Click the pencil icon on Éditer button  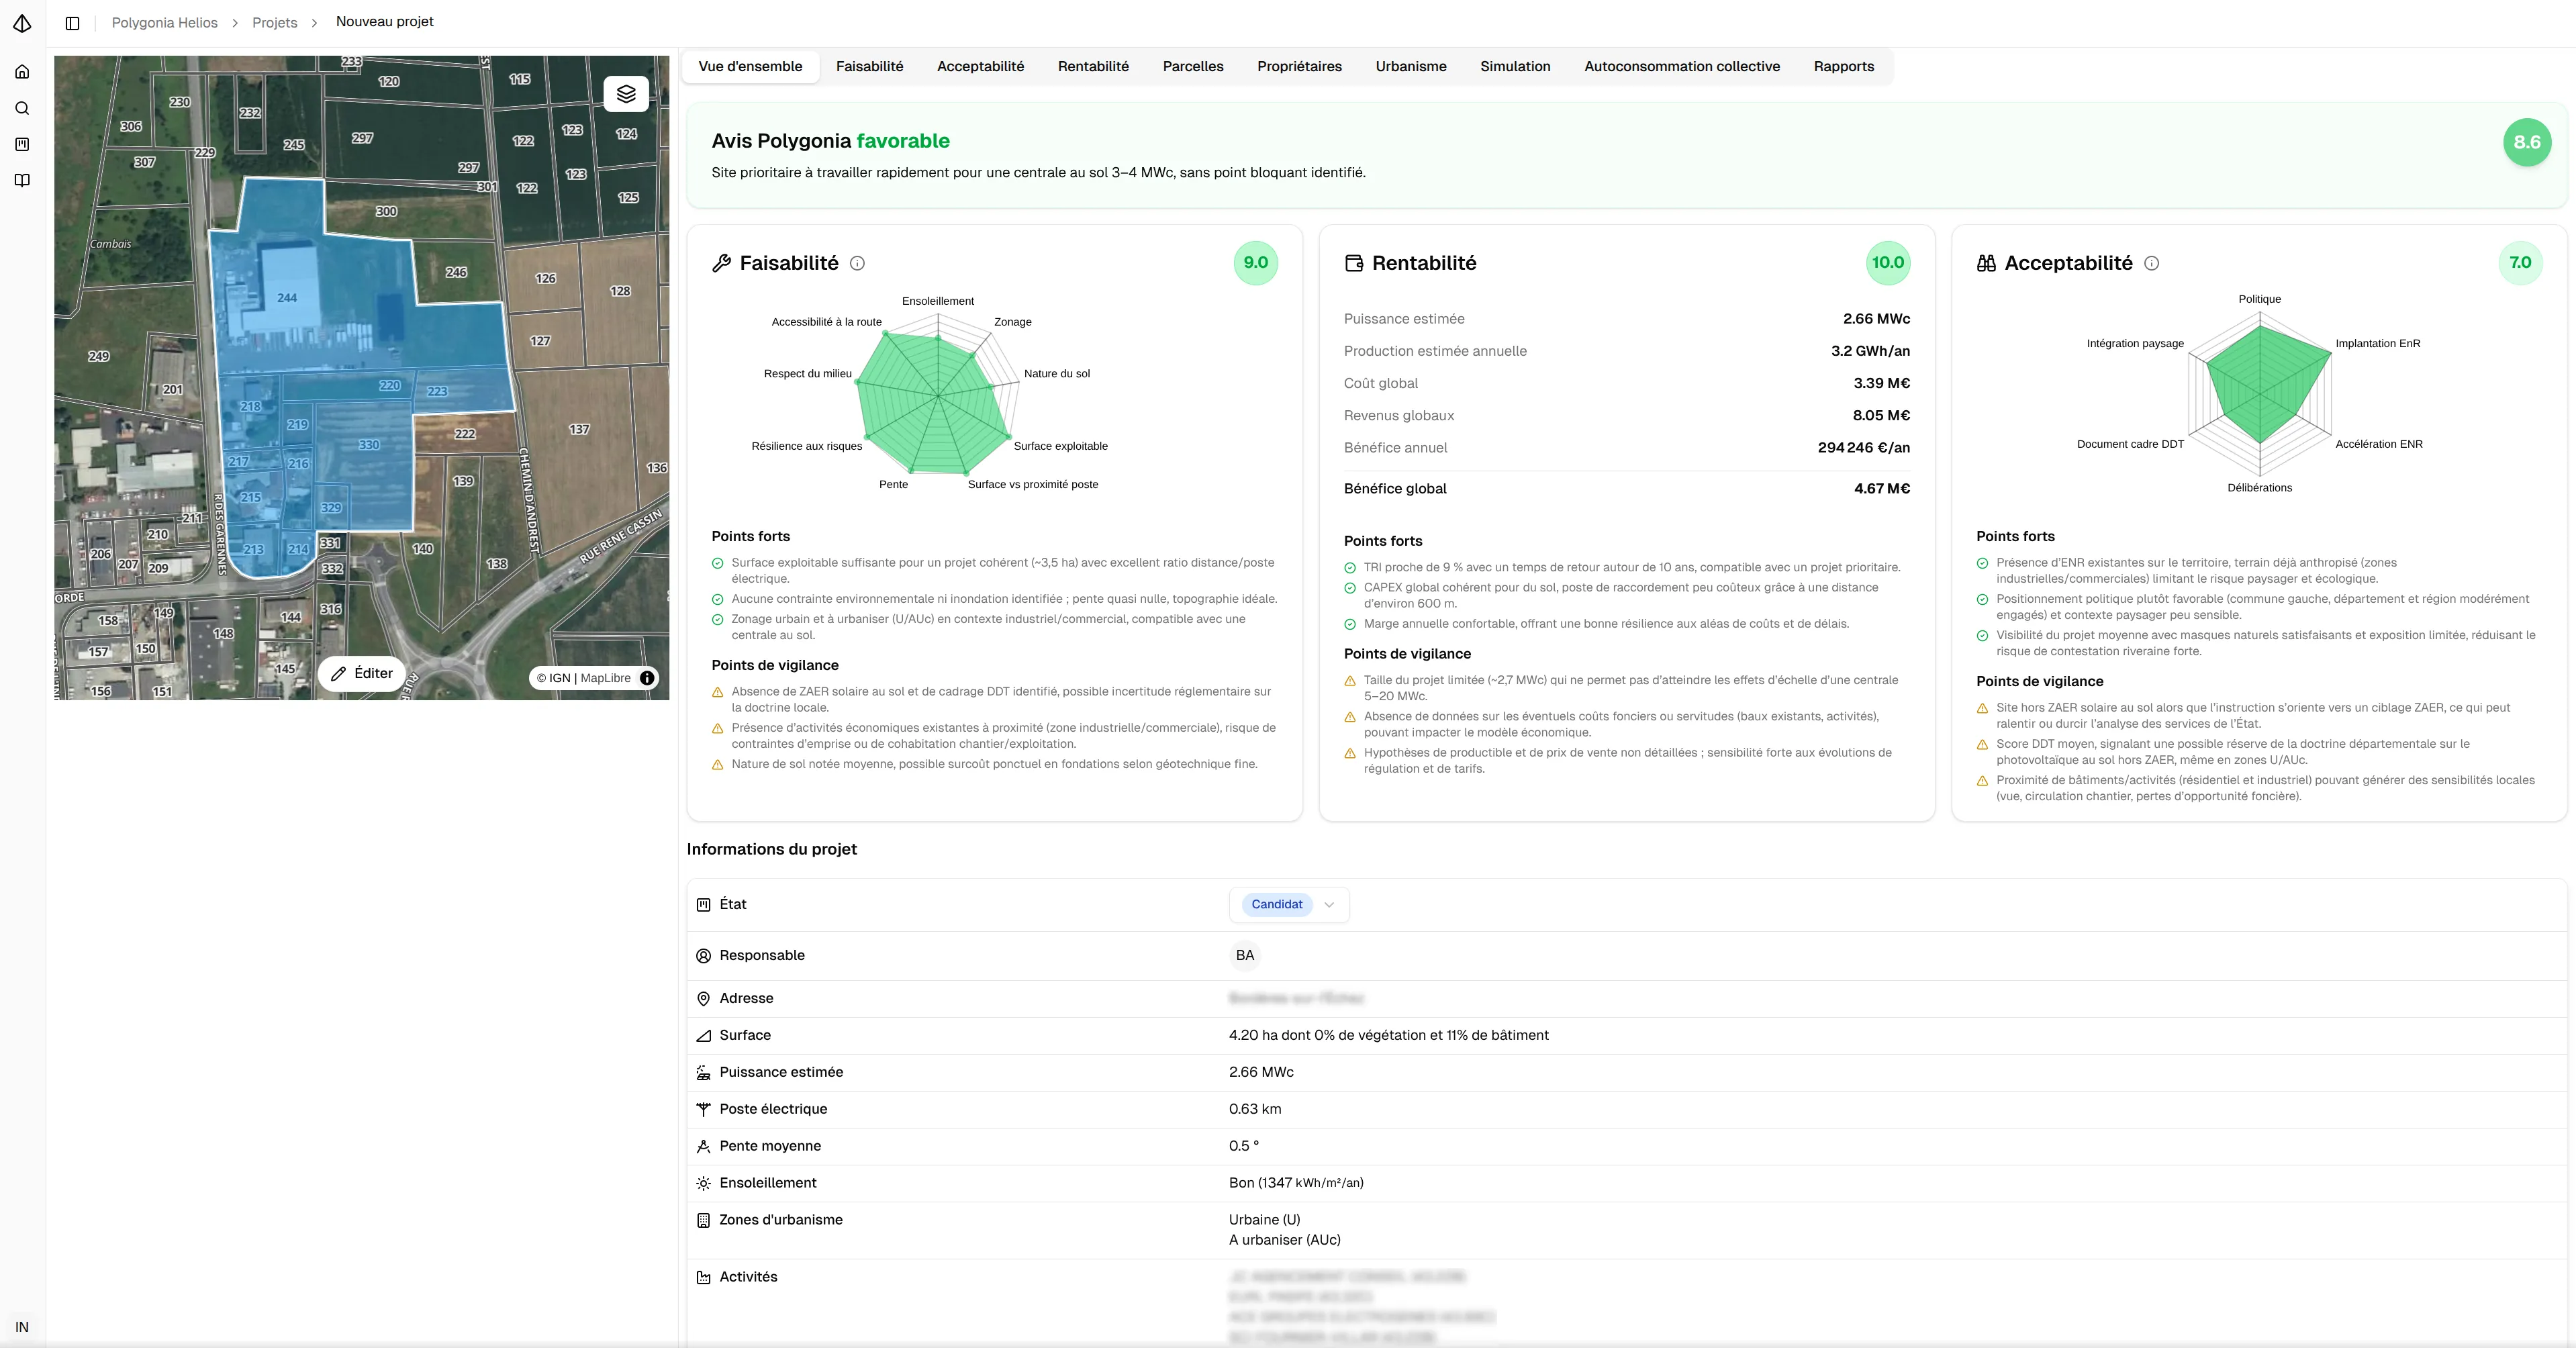click(339, 674)
